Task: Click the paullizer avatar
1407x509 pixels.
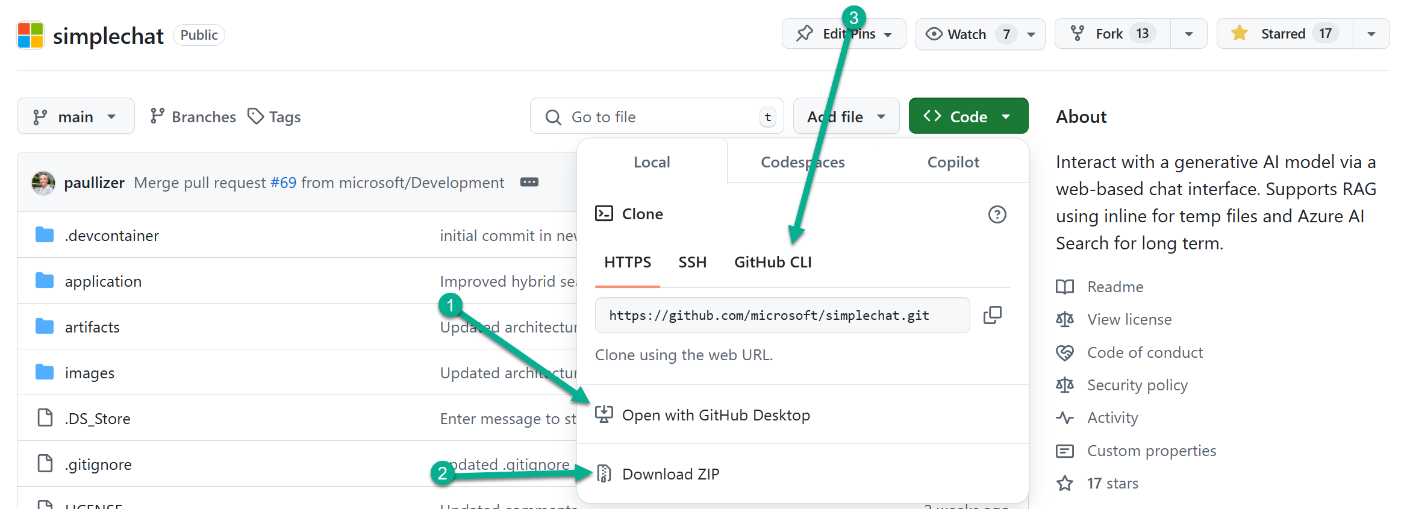Action: pyautogui.click(x=43, y=183)
